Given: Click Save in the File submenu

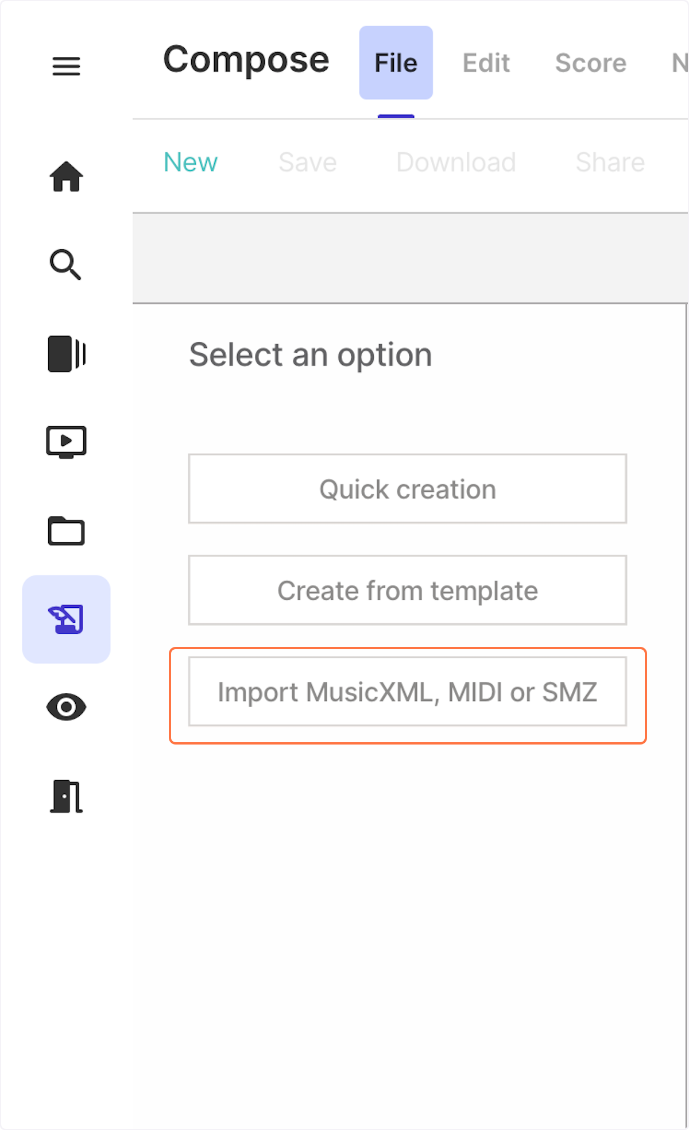Looking at the screenshot, I should 308,163.
